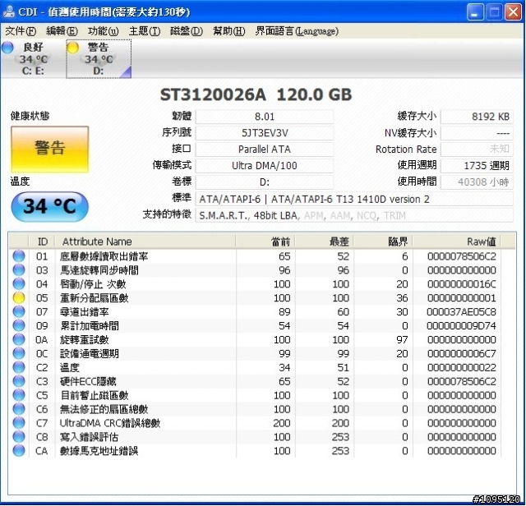Click the transfer mode field Ultra DMA/100
Image resolution: width=526 pixels, height=506 pixels.
coord(265,166)
